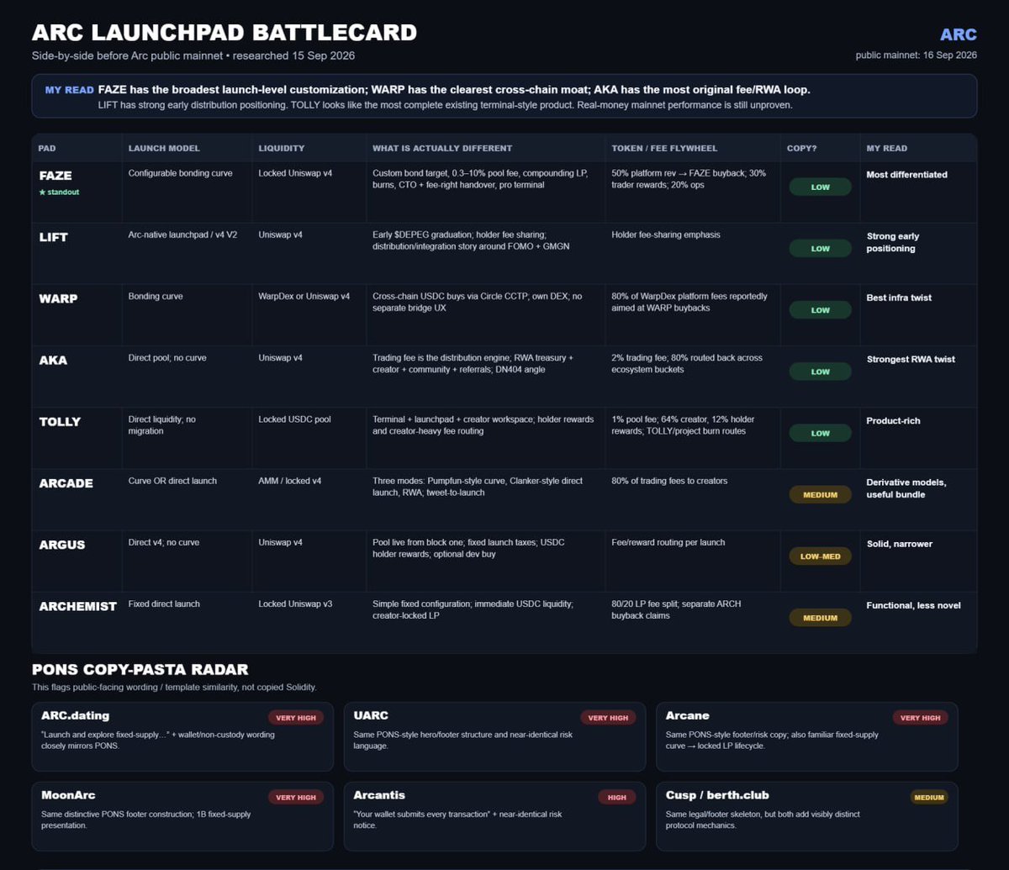Click VERY HIGH badge on ARC.dating card
The height and width of the screenshot is (870, 1009).
click(x=296, y=718)
